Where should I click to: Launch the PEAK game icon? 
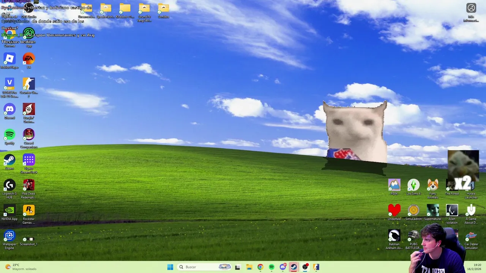(394, 187)
